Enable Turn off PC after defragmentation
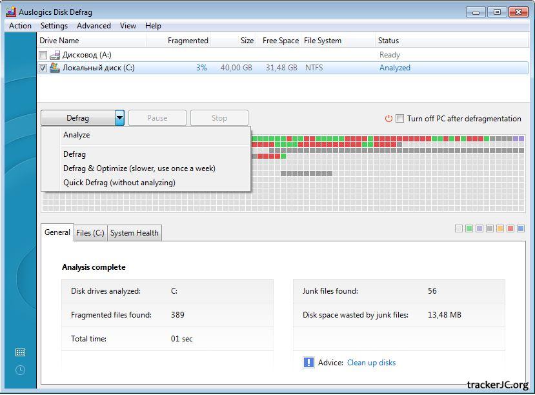Screen dimensions: 535x395 [x=400, y=119]
